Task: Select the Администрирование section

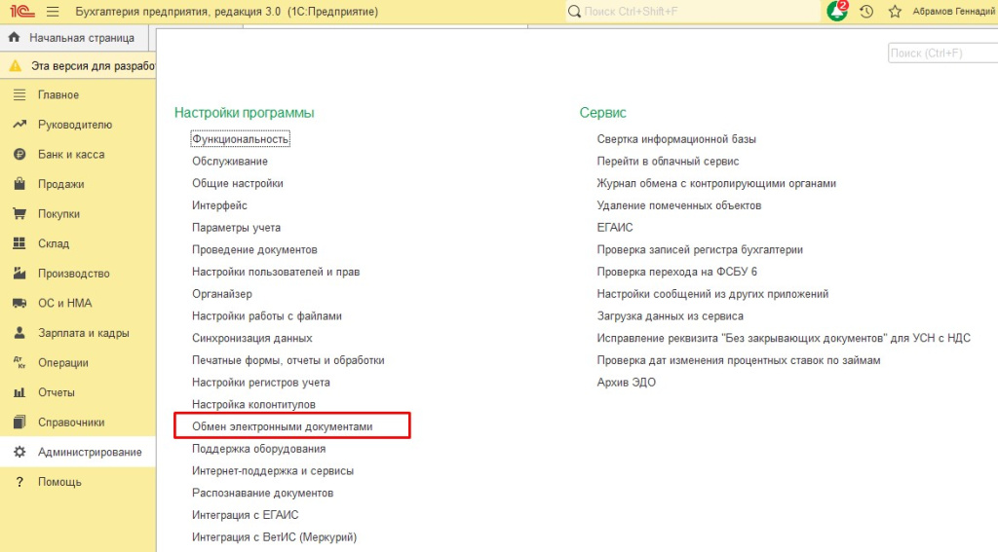Action: click(x=78, y=452)
